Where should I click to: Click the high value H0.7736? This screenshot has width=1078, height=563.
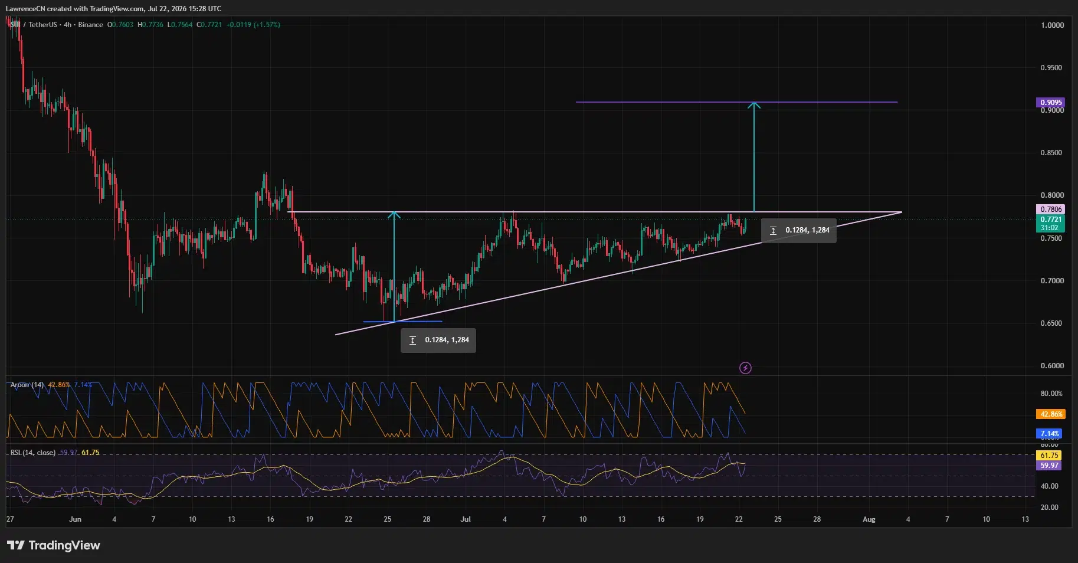tap(150, 25)
